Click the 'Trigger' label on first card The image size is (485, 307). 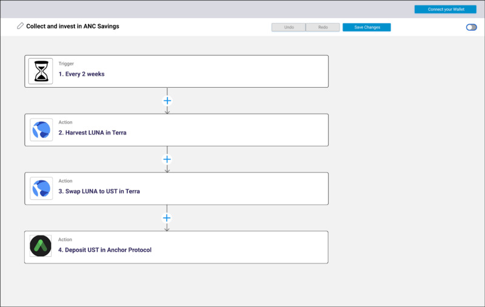(66, 64)
